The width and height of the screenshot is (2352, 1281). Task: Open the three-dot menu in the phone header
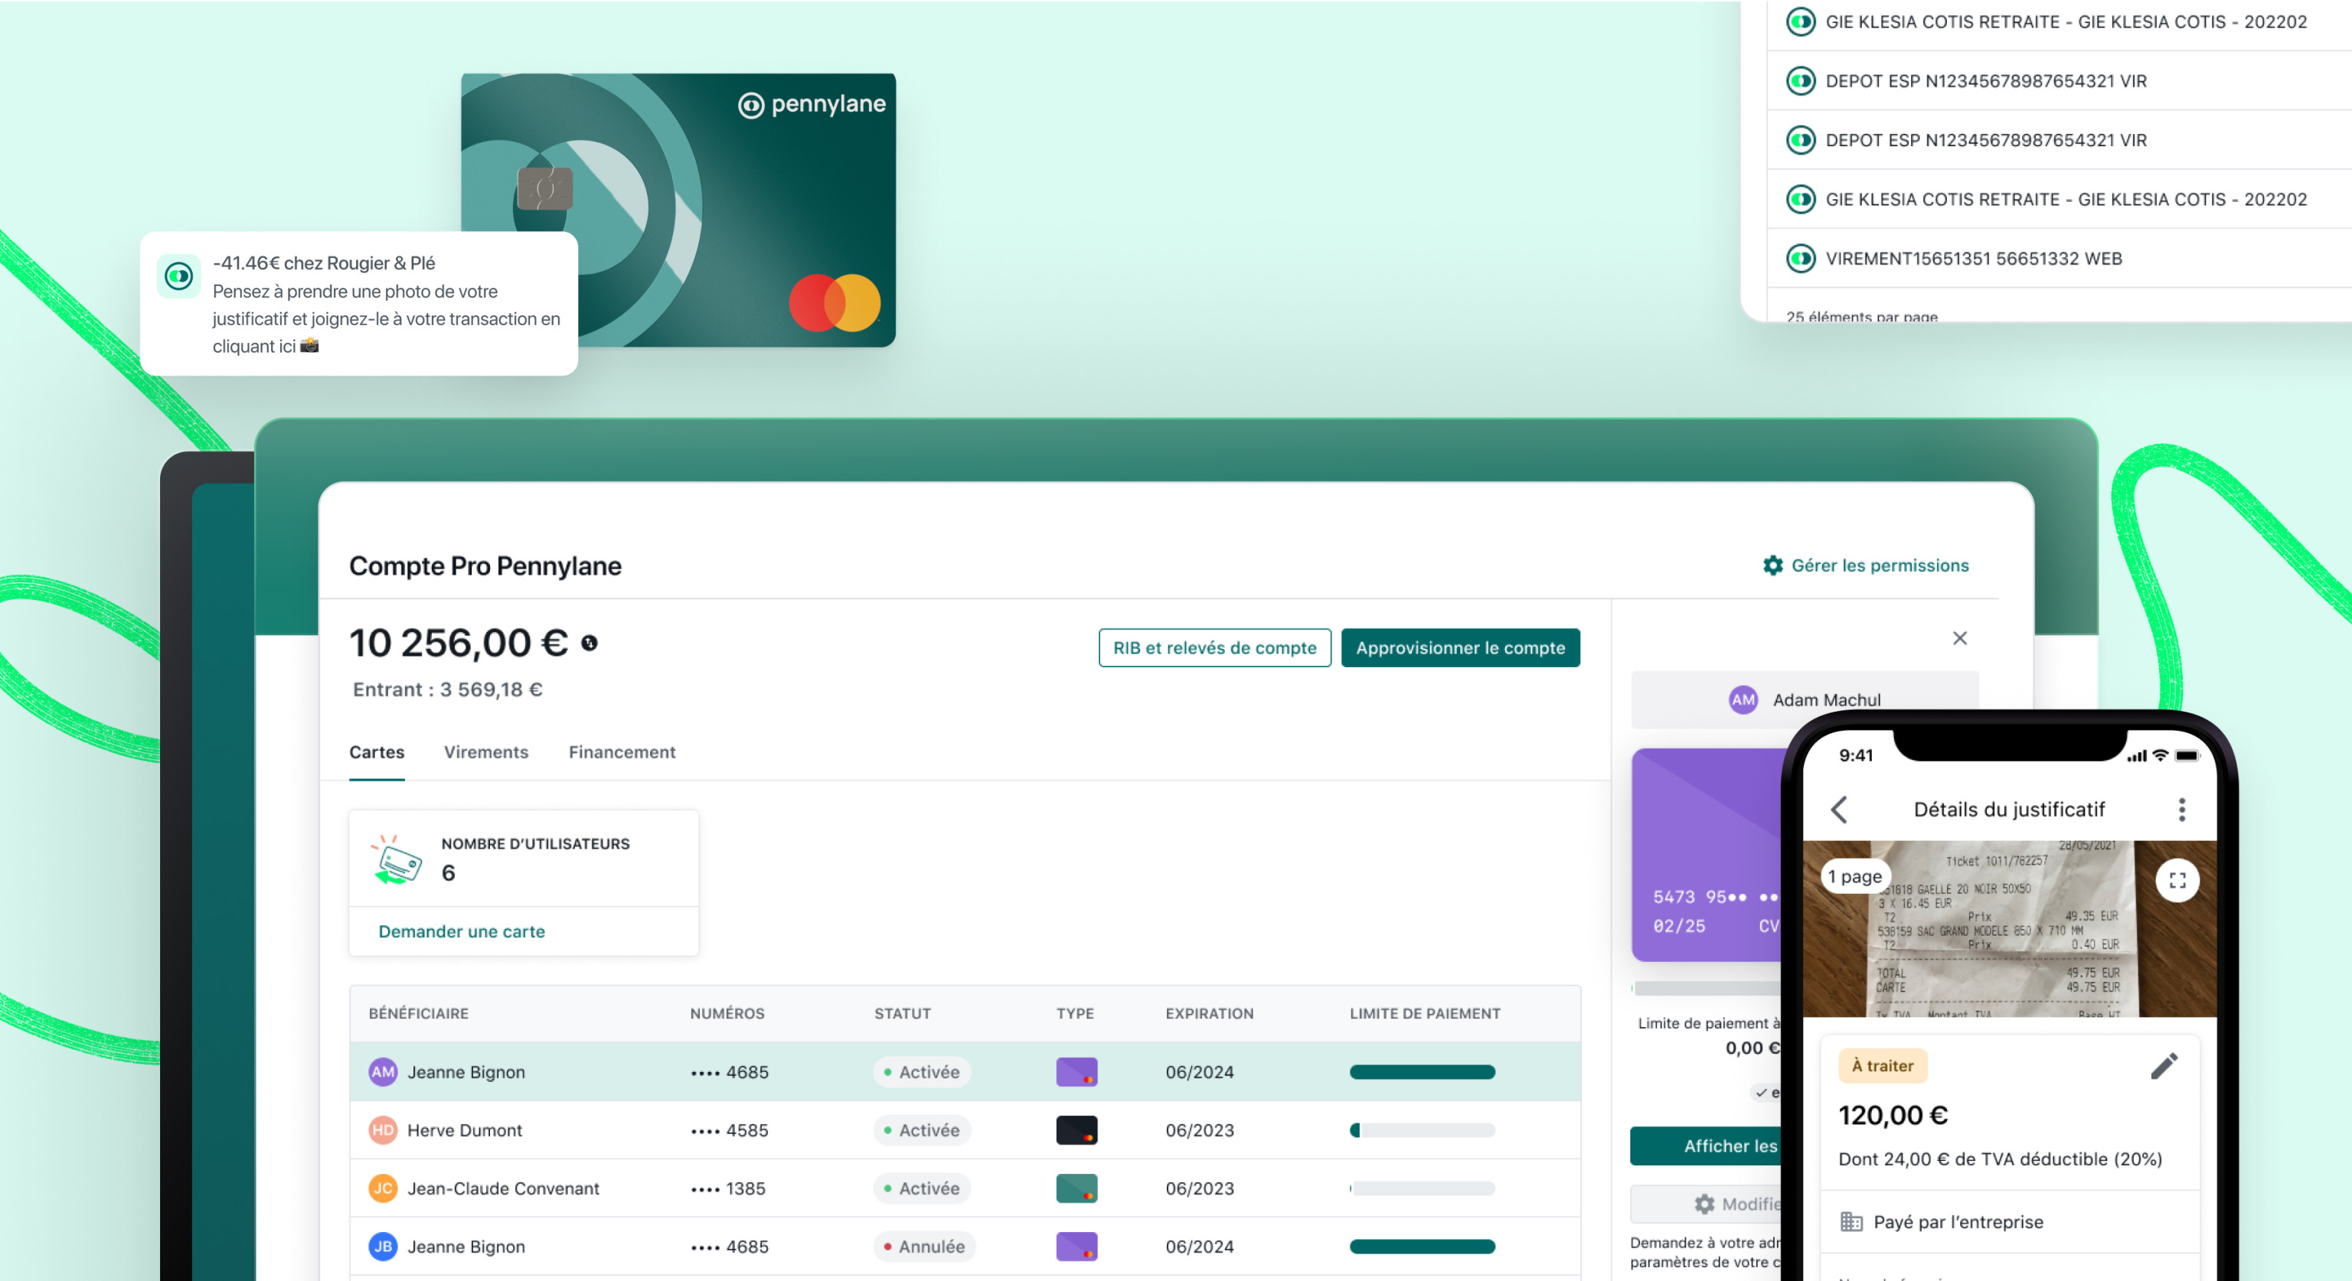pos(2181,810)
